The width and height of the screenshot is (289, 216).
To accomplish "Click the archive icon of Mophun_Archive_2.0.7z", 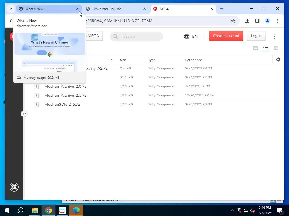I will 36,86.
